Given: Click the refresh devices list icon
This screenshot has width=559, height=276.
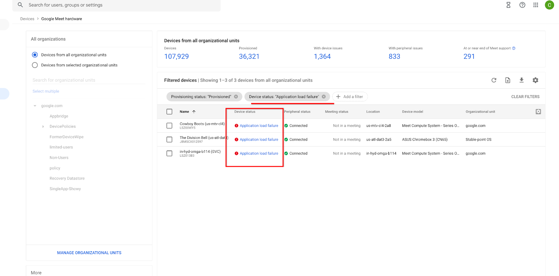Looking at the screenshot, I should 494,80.
